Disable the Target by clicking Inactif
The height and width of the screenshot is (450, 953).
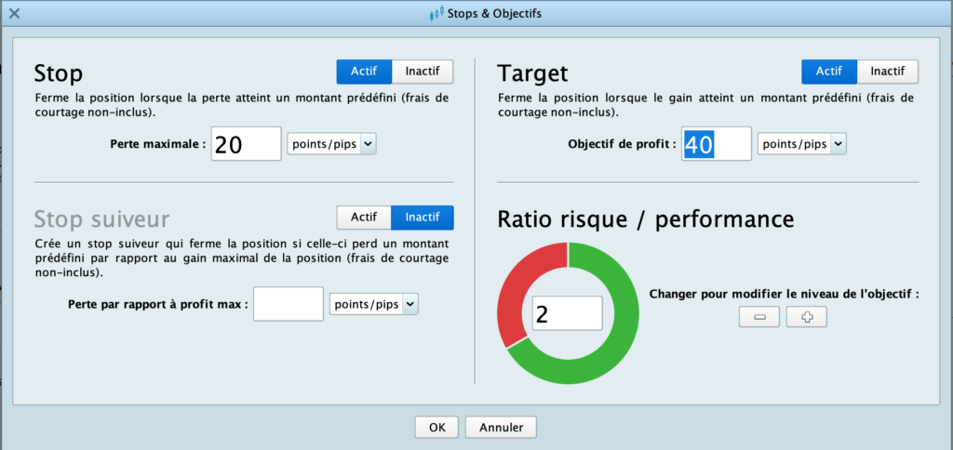[x=887, y=72]
